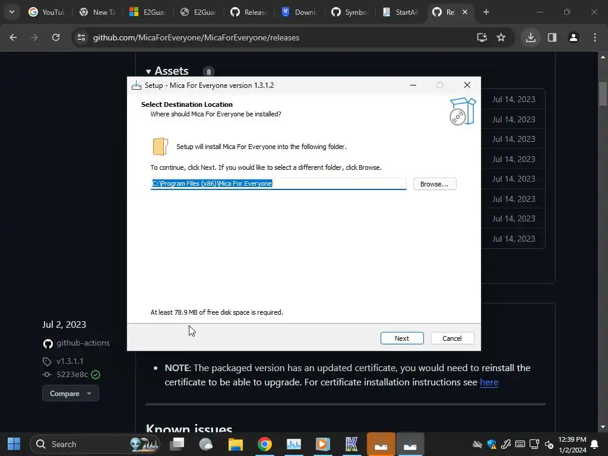Image resolution: width=608 pixels, height=456 pixels.
Task: Click the install app icon in address bar
Action: (482, 37)
